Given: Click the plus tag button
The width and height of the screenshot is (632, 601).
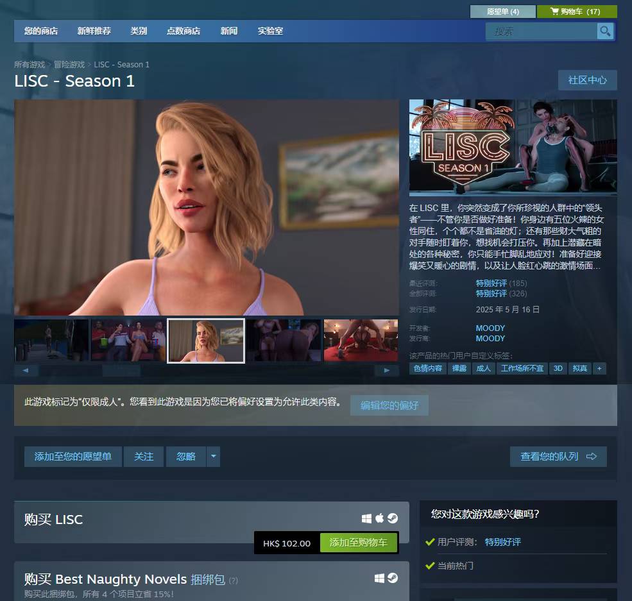Looking at the screenshot, I should coord(599,369).
